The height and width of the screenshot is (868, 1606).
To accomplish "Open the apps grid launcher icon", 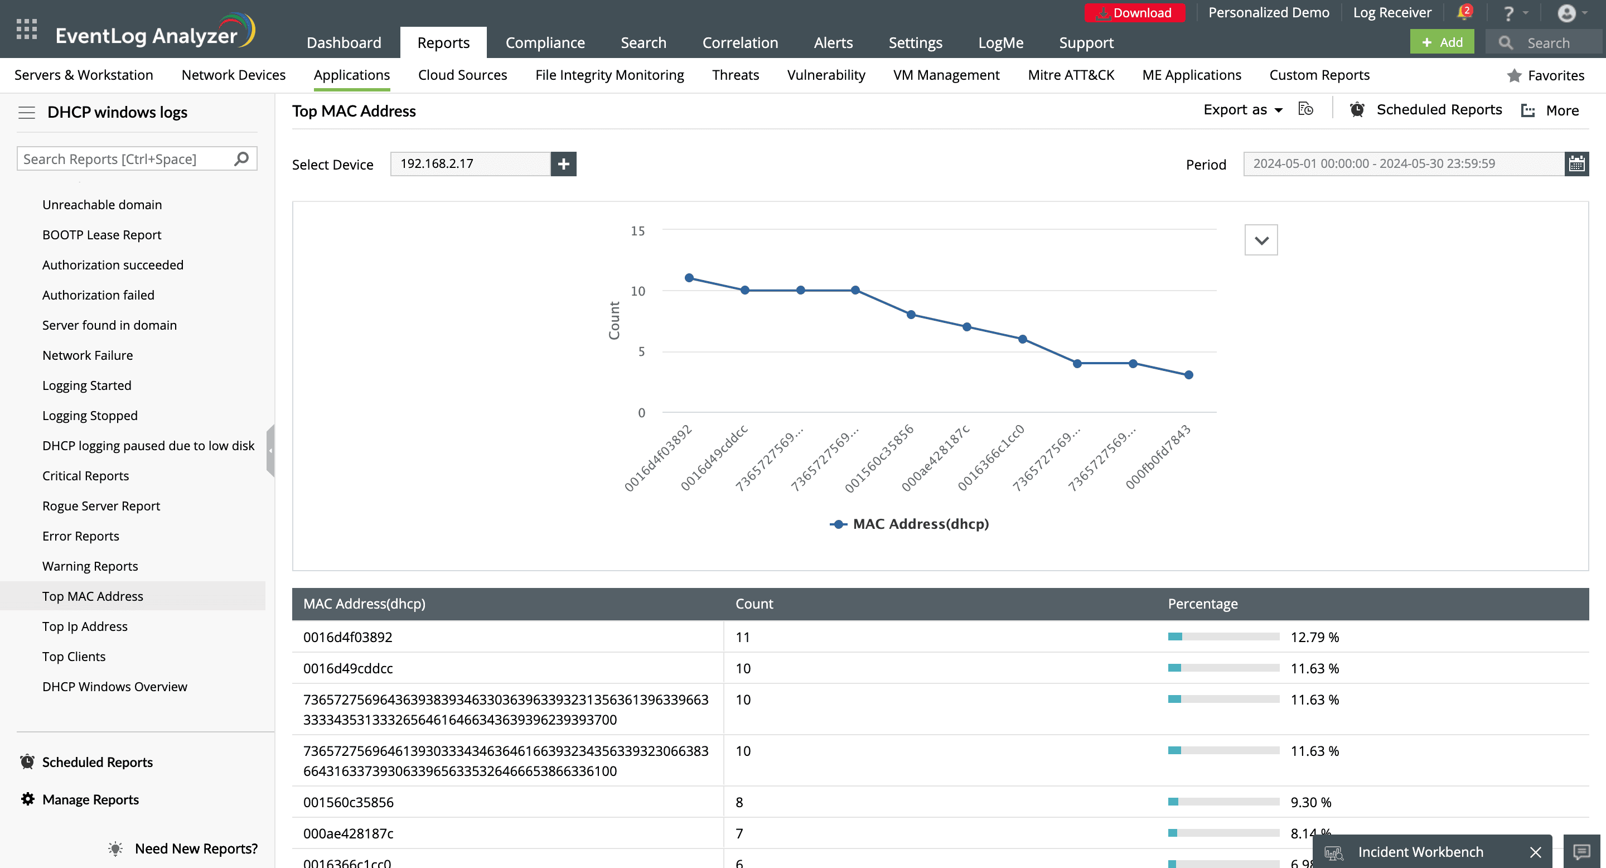I will click(26, 30).
